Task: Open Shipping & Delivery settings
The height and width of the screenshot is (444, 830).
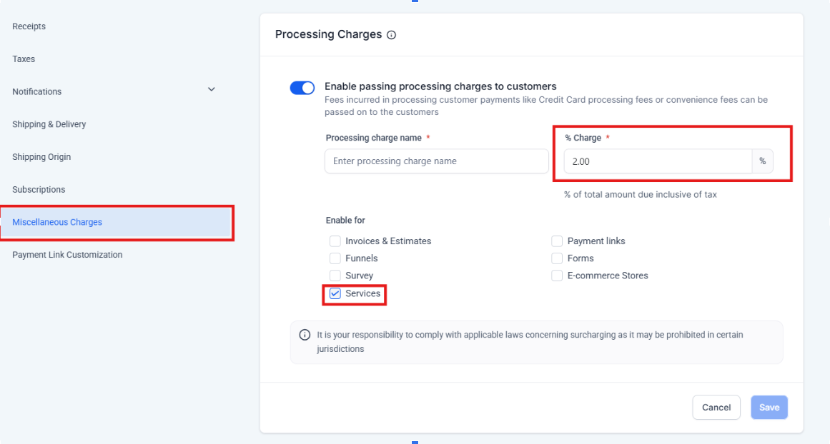Action: point(49,124)
